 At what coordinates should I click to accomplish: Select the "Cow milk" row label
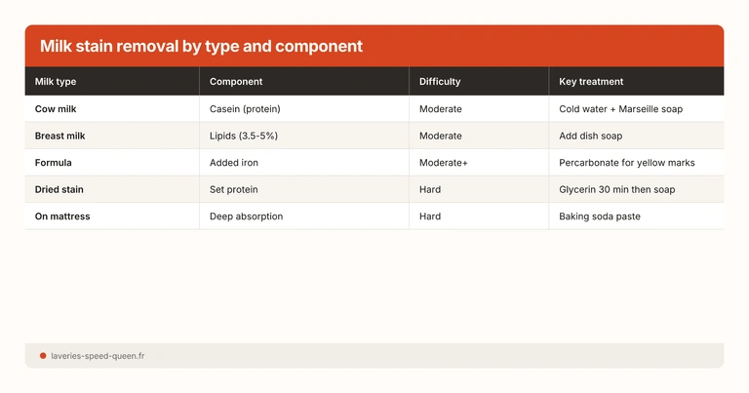coord(56,109)
